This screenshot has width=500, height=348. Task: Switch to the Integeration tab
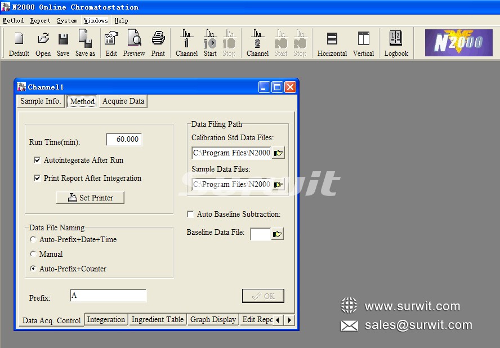[106, 319]
